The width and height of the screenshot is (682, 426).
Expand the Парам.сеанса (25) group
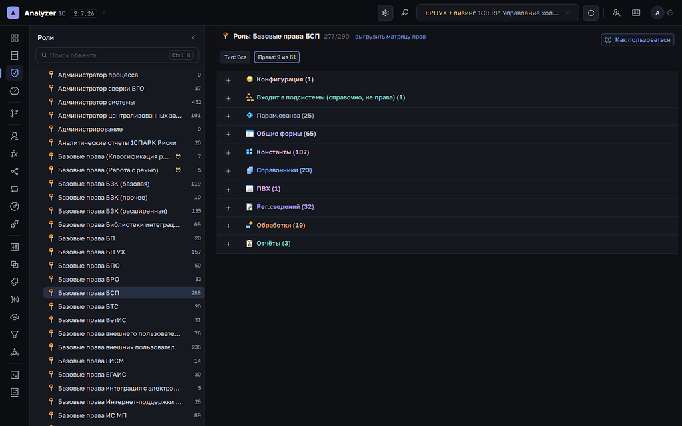tap(229, 116)
